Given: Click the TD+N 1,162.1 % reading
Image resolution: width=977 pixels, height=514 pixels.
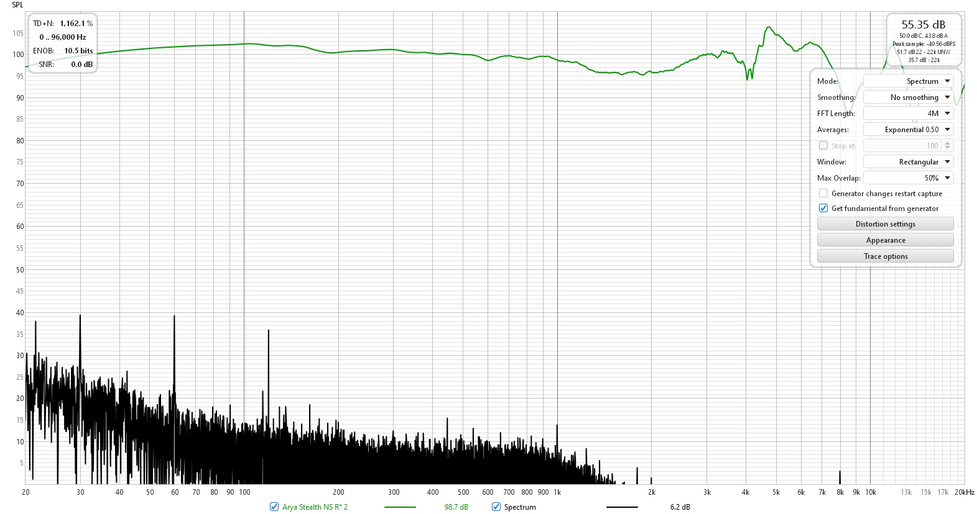Looking at the screenshot, I should coord(63,24).
